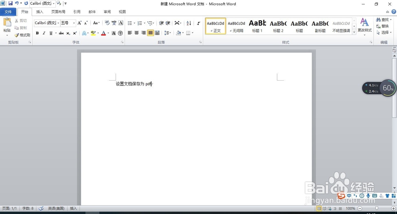Click the word count 字数: 8 status
This screenshot has width=397, height=214.
click(x=28, y=208)
